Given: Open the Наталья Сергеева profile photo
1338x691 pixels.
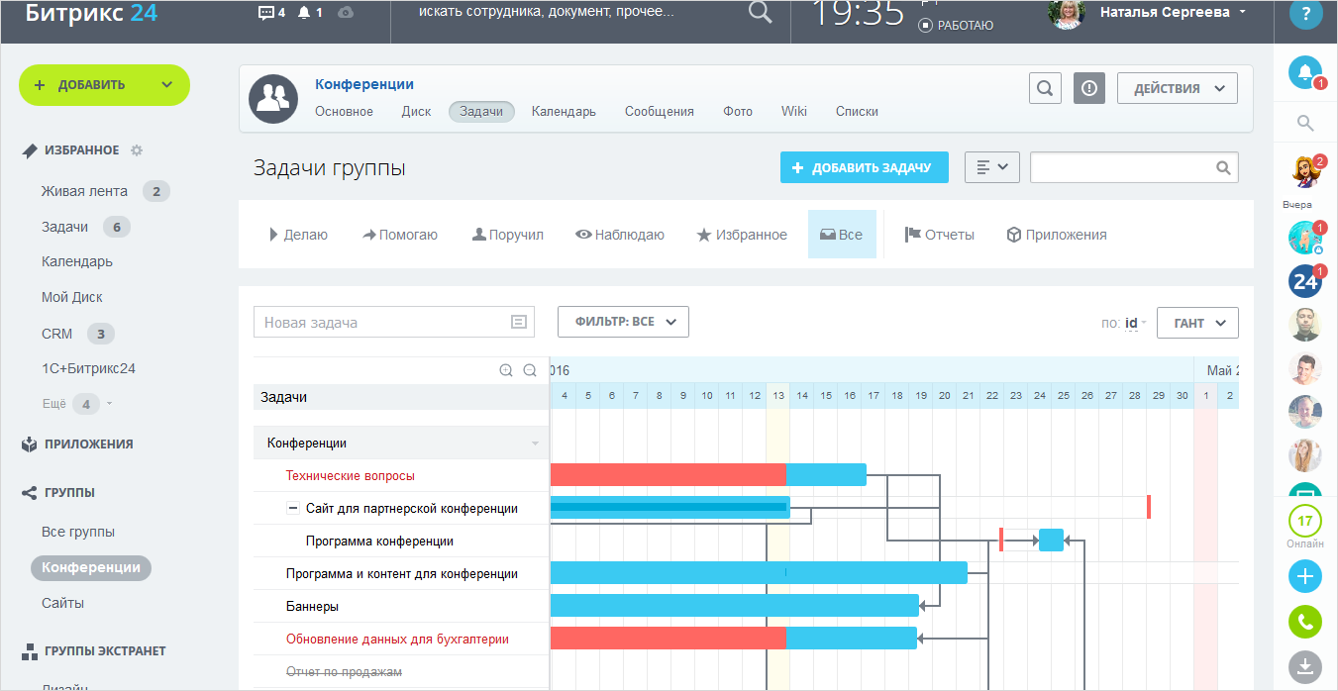Looking at the screenshot, I should pyautogui.click(x=1067, y=13).
